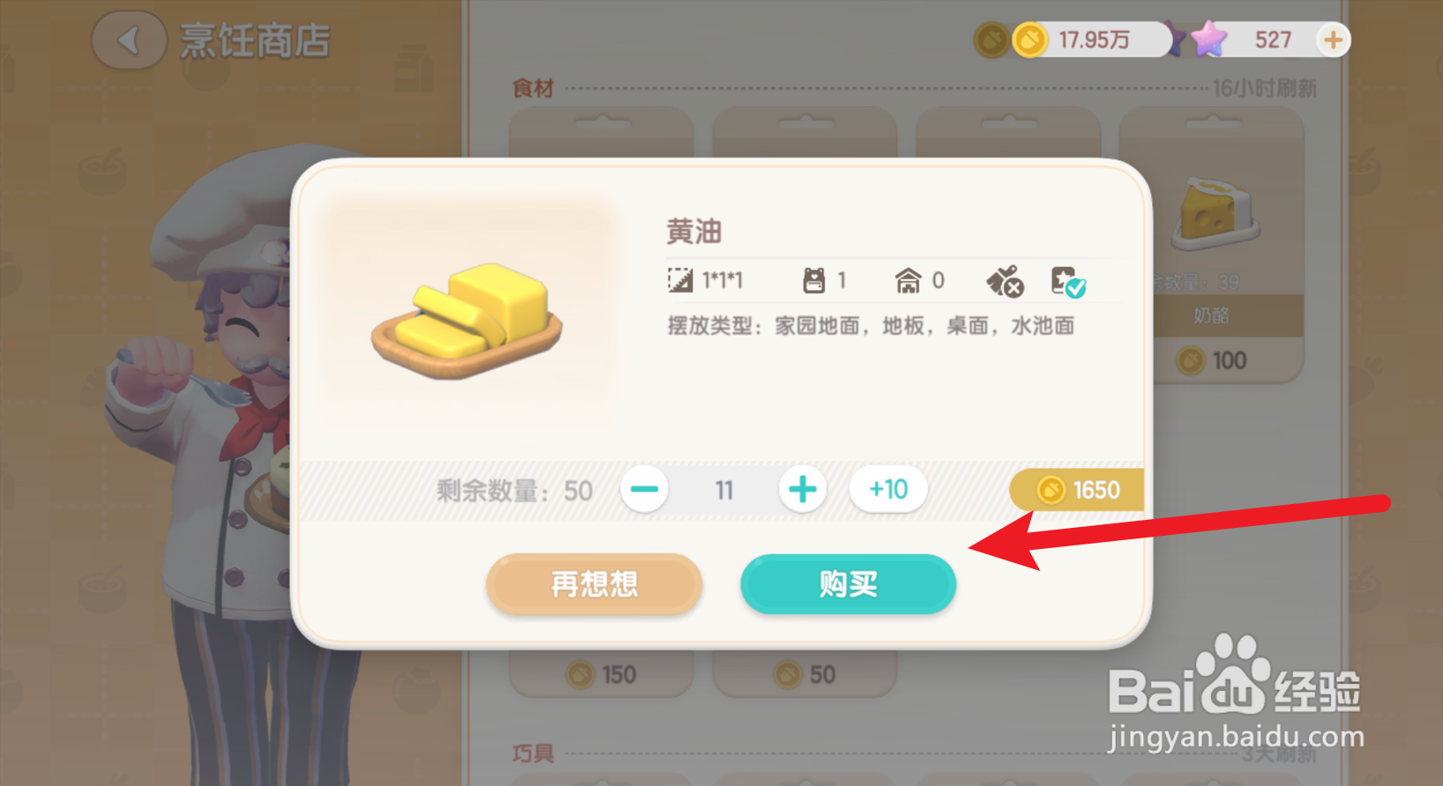Click the 1650 coin total price tag
Image resolution: width=1443 pixels, height=786 pixels.
1077,490
